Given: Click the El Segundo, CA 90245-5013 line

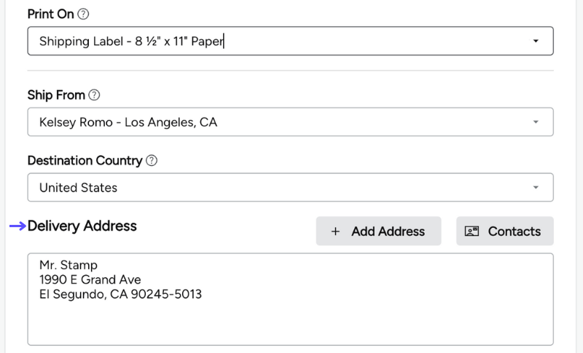Looking at the screenshot, I should 120,294.
